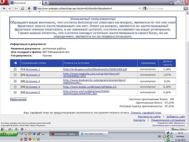
Task: Uncheck the checkbox for Источник 5
Action: coord(15,92)
